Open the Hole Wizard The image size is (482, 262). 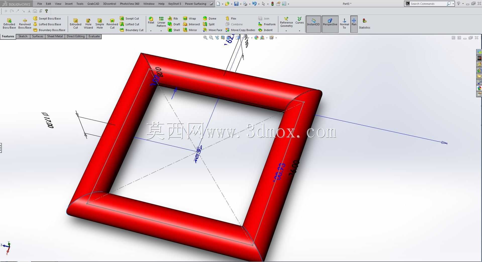[88, 24]
